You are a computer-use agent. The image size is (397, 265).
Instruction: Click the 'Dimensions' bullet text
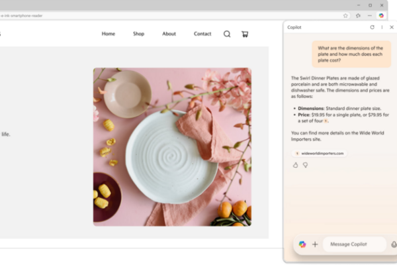[339, 108]
